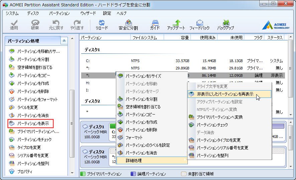This screenshot has height=180, width=296.
Task: Choose パーティションタイプIDを変更 in submenu
Action: 230,140
